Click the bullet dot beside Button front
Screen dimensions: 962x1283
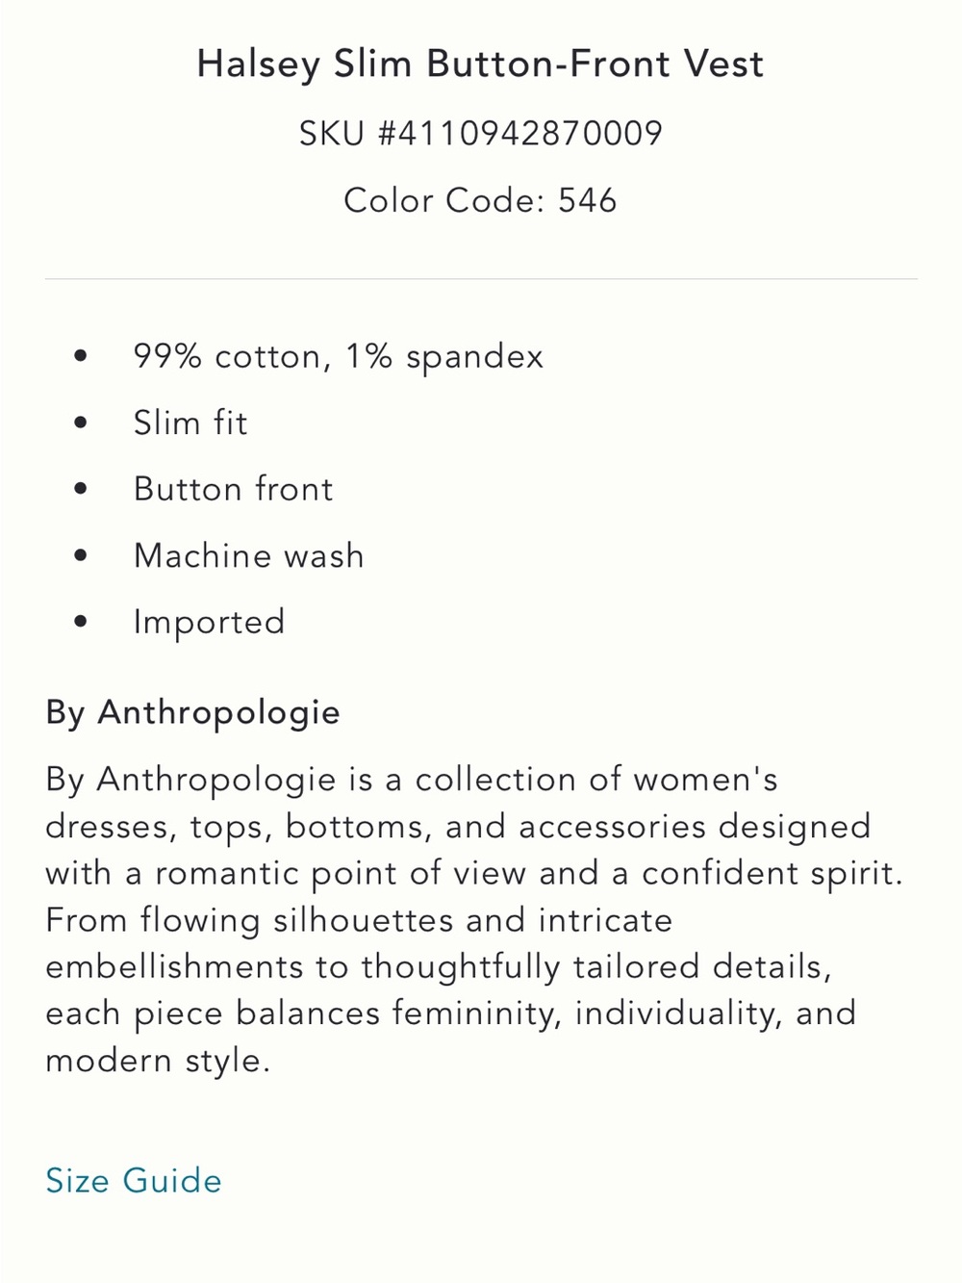click(80, 489)
